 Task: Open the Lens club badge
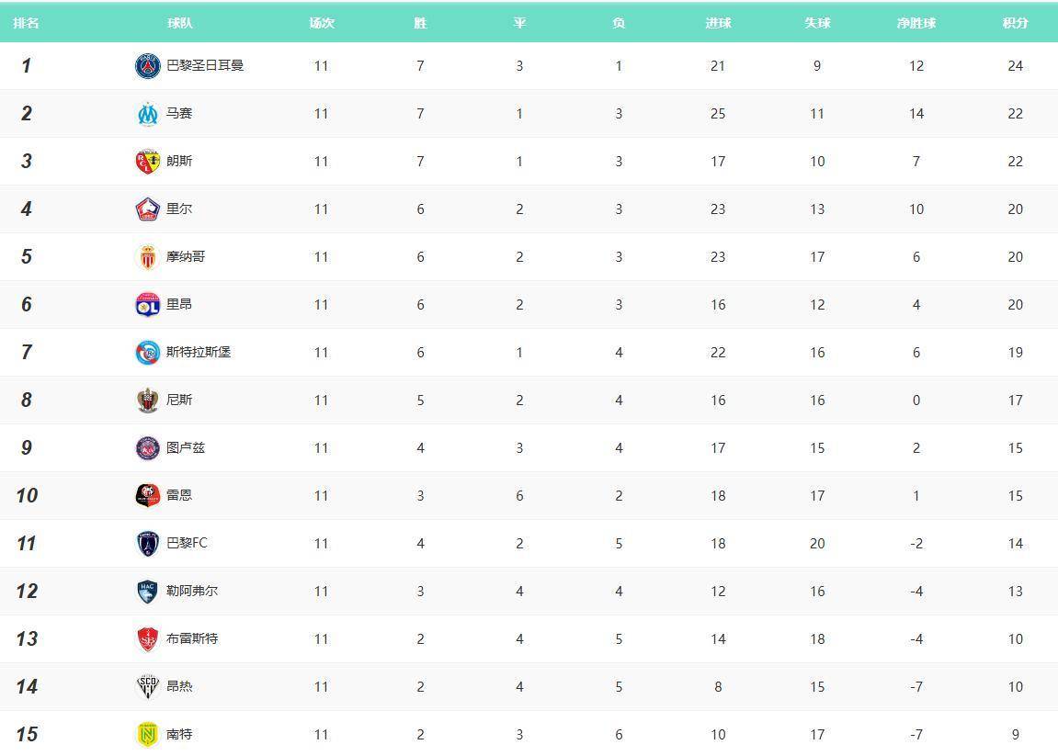coord(147,162)
